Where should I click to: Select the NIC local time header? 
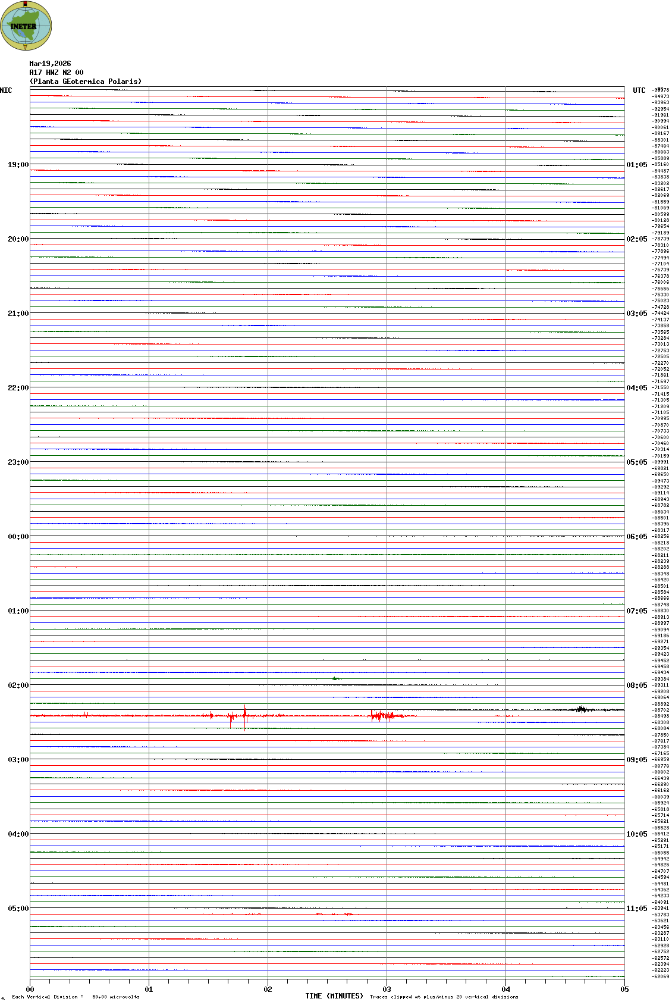pos(6,90)
